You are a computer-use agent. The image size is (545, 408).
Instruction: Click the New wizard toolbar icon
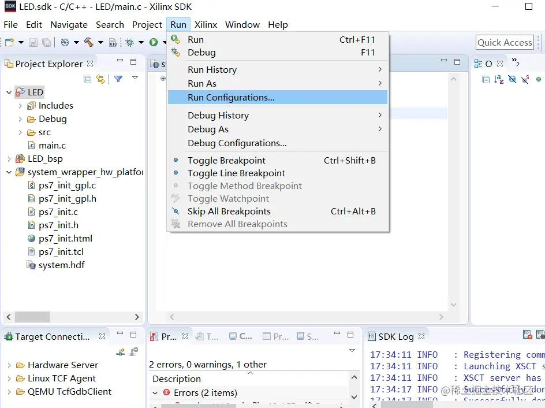(x=9, y=42)
